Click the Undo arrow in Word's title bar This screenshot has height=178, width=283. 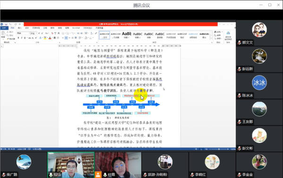pos(10,24)
